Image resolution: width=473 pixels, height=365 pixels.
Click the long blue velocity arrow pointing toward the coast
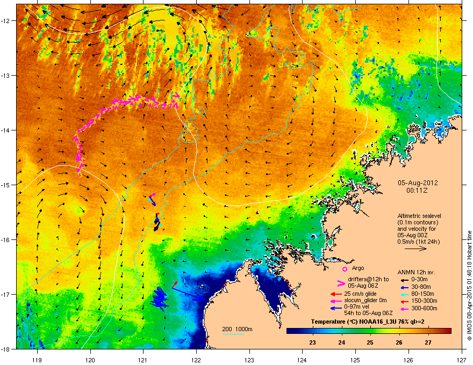(189, 294)
